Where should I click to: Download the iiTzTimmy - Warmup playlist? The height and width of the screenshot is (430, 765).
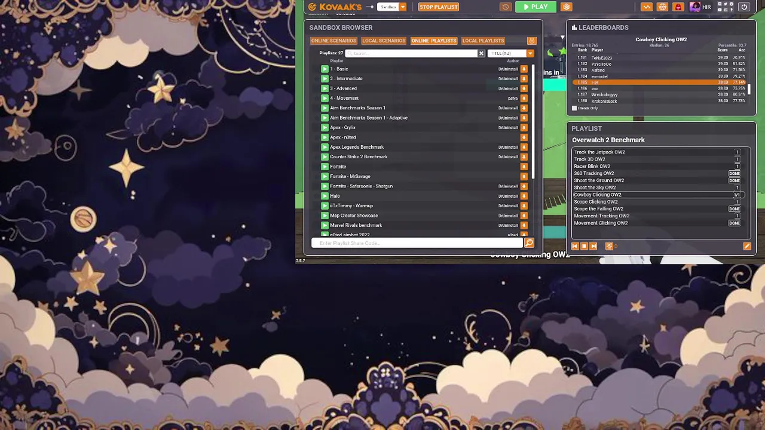click(524, 205)
